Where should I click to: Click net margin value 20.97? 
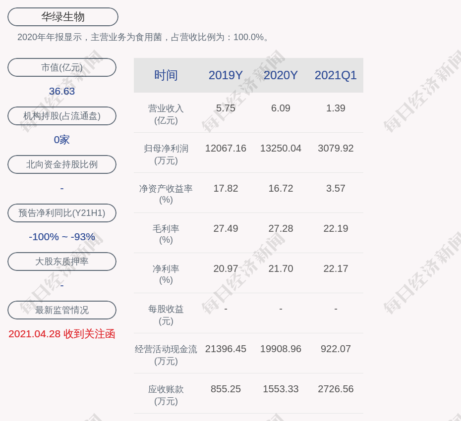tap(226, 268)
